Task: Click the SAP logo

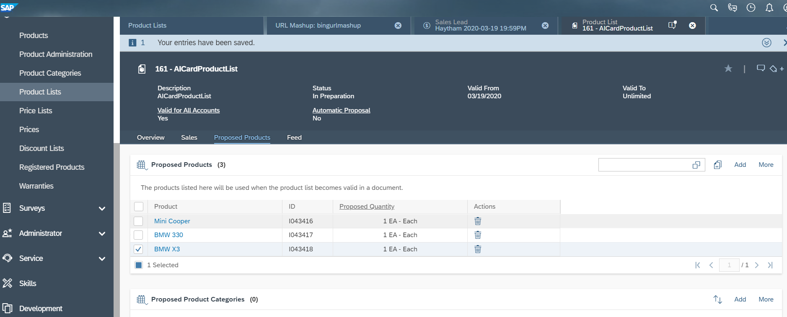Action: 8,7
